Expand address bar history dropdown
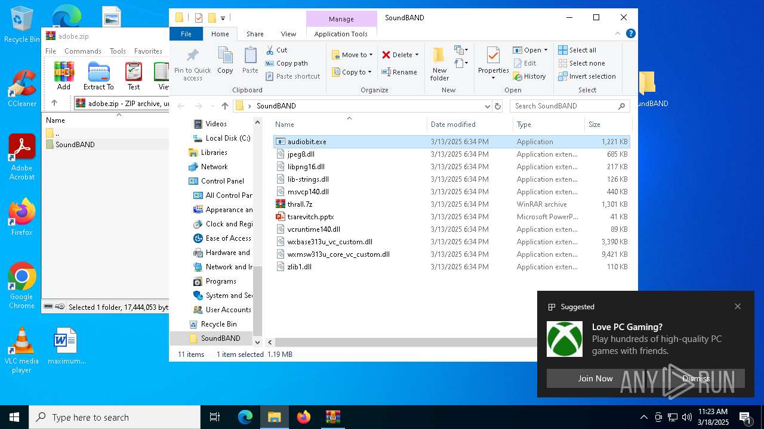 click(x=488, y=106)
